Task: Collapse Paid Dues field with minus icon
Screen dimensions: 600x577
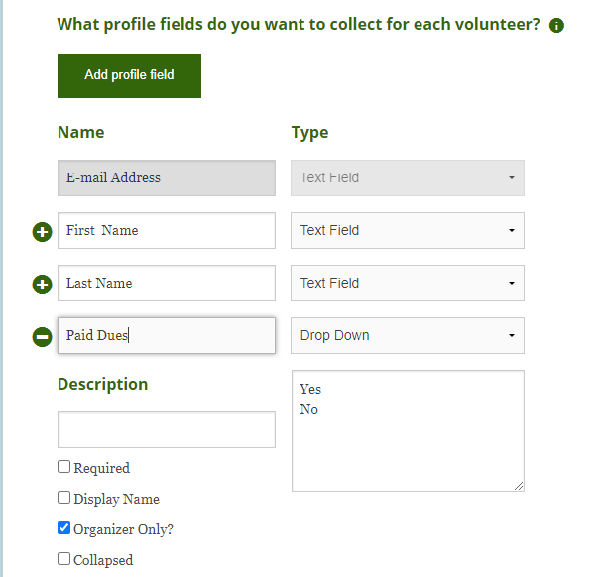Action: (42, 337)
